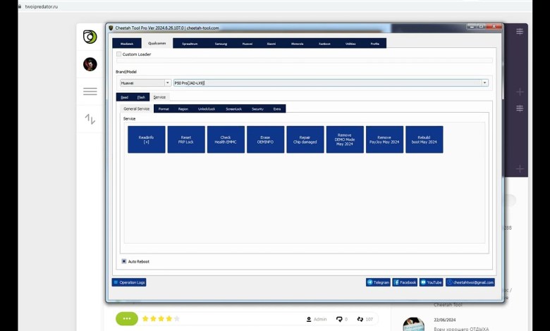This screenshot has height=331, width=550.
Task: Click the website hamburger menu icon
Action: (90, 92)
